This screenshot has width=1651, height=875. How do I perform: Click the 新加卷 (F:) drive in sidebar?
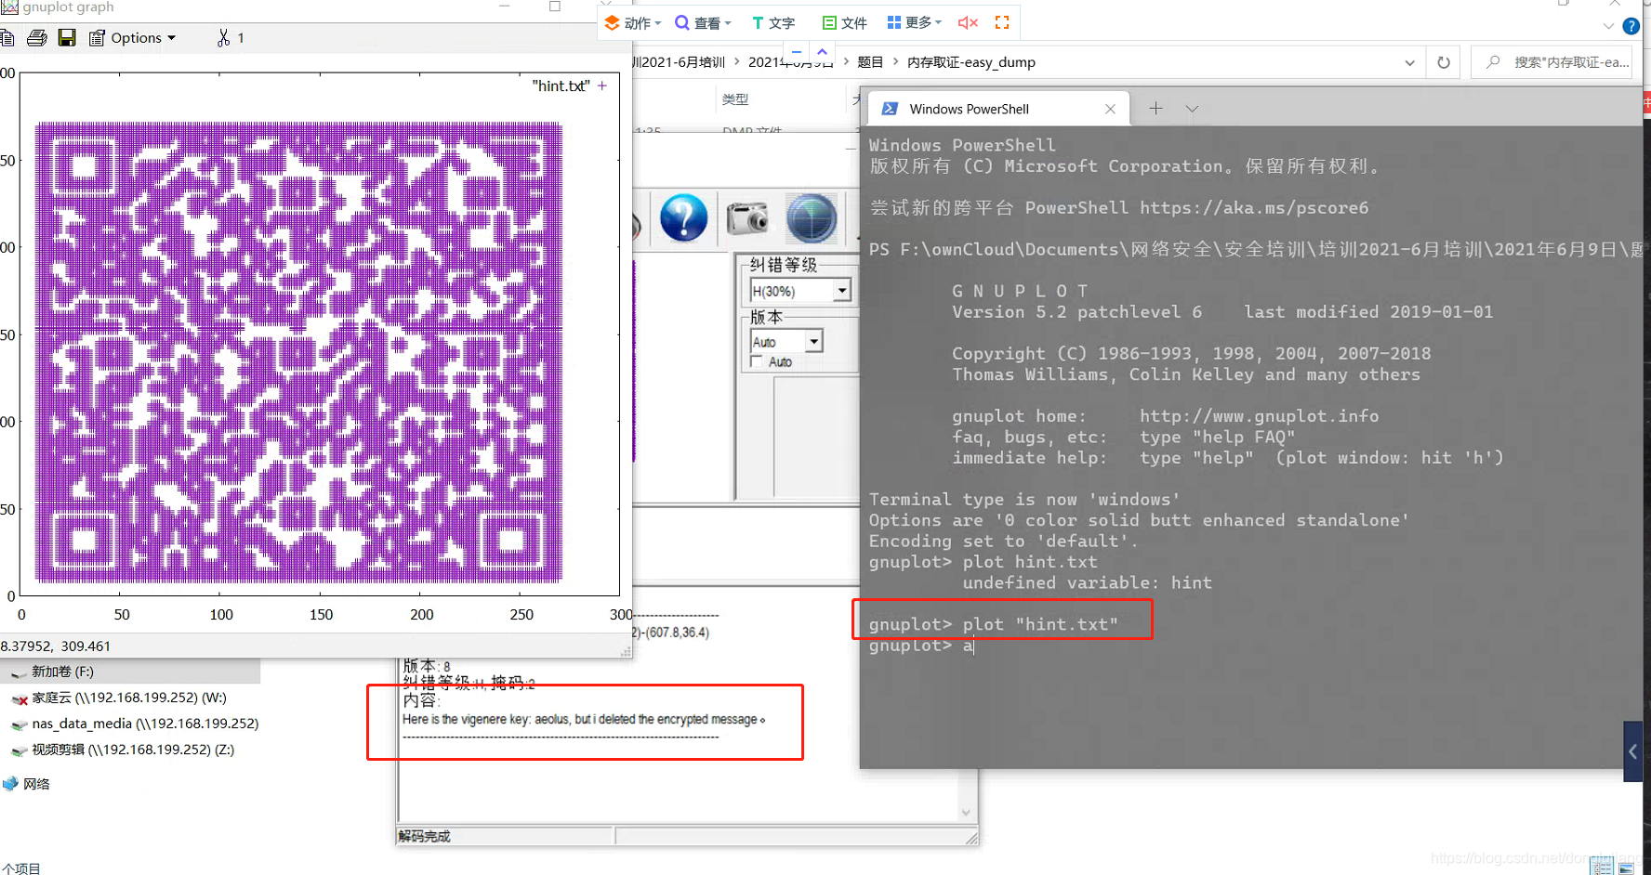[x=62, y=672]
